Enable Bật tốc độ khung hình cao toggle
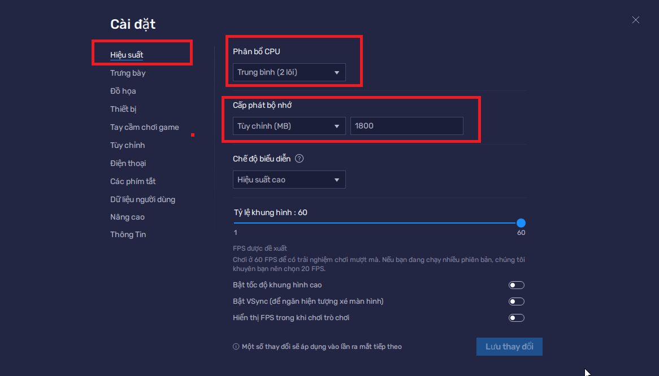The height and width of the screenshot is (376, 659). 516,285
